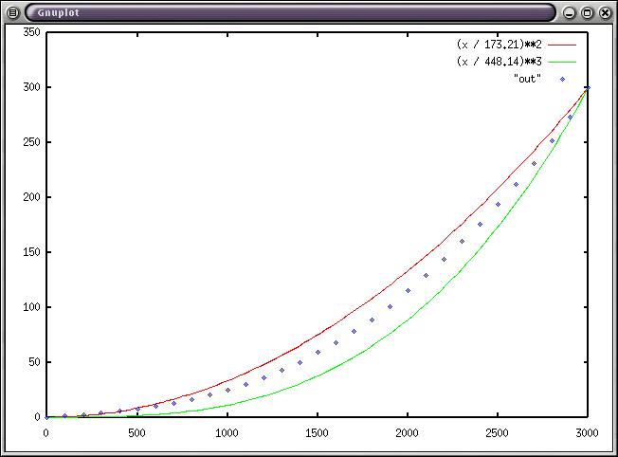Click the blue diamond marker in legend
The height and width of the screenshot is (457, 618).
pyautogui.click(x=562, y=80)
